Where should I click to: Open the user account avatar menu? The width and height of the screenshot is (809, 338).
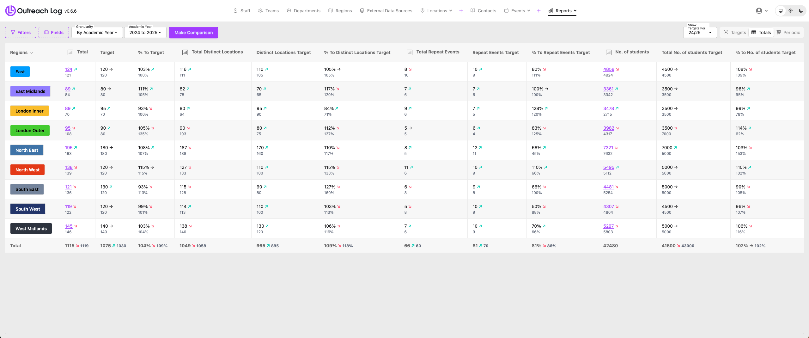pos(761,11)
